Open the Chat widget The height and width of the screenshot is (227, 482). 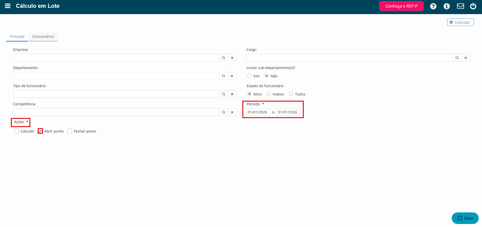(x=465, y=218)
